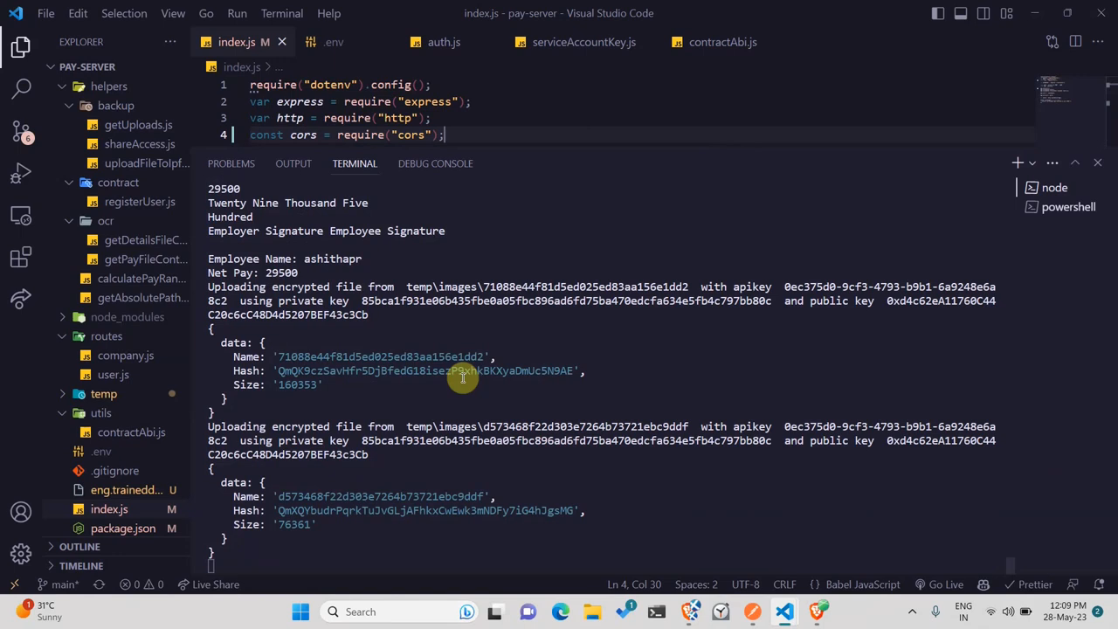This screenshot has height=629, width=1118.
Task: Open the Live Share activity bar icon
Action: tap(21, 299)
